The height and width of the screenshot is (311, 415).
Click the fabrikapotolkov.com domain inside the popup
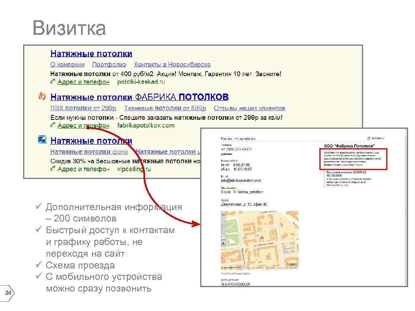(338, 185)
